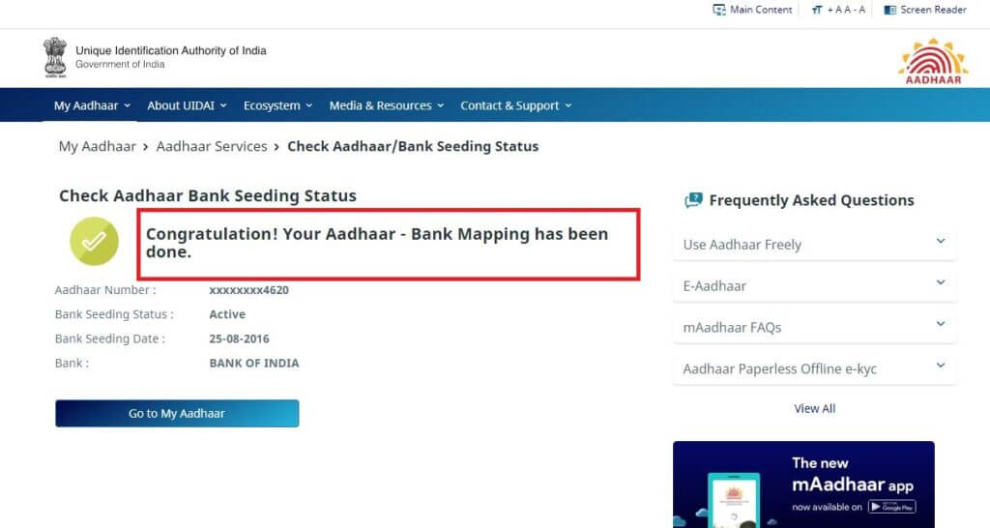Expand the E-Aadhaar FAQ
Screen dimensions: 990x528
coord(814,285)
